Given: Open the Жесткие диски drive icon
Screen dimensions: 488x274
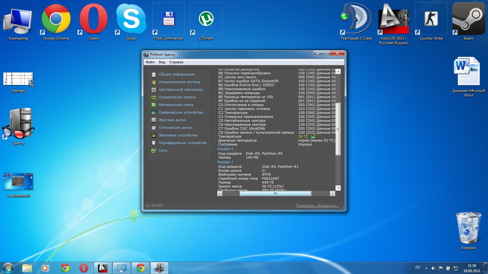Looking at the screenshot, I should pyautogui.click(x=154, y=120).
